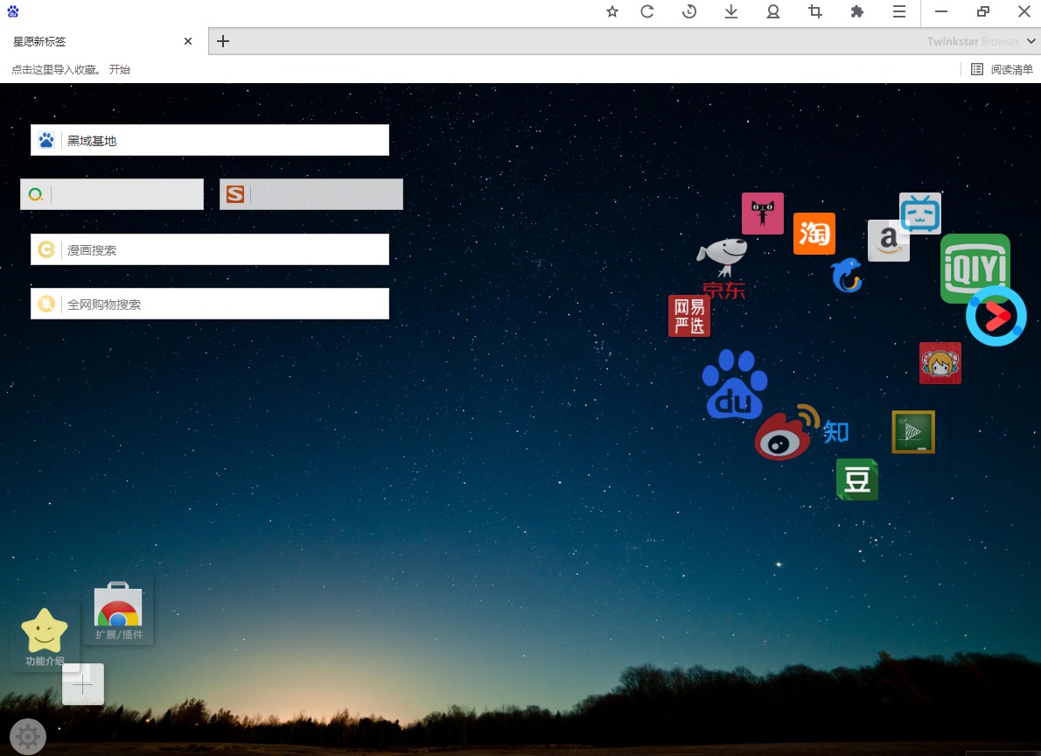Open the blue dolphin shortcut icon
Screen dimensions: 1041x756
tap(847, 275)
